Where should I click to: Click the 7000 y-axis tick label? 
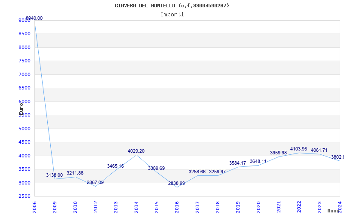click(x=25, y=74)
